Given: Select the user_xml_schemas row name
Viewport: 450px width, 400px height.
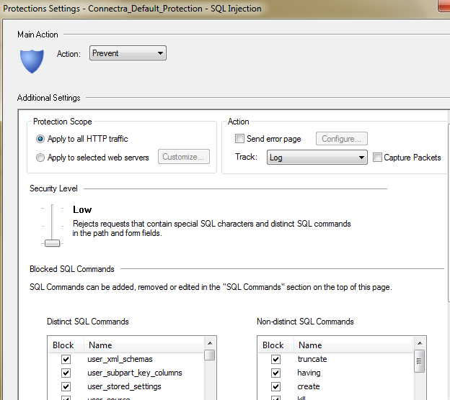Looking at the screenshot, I should click(120, 359).
